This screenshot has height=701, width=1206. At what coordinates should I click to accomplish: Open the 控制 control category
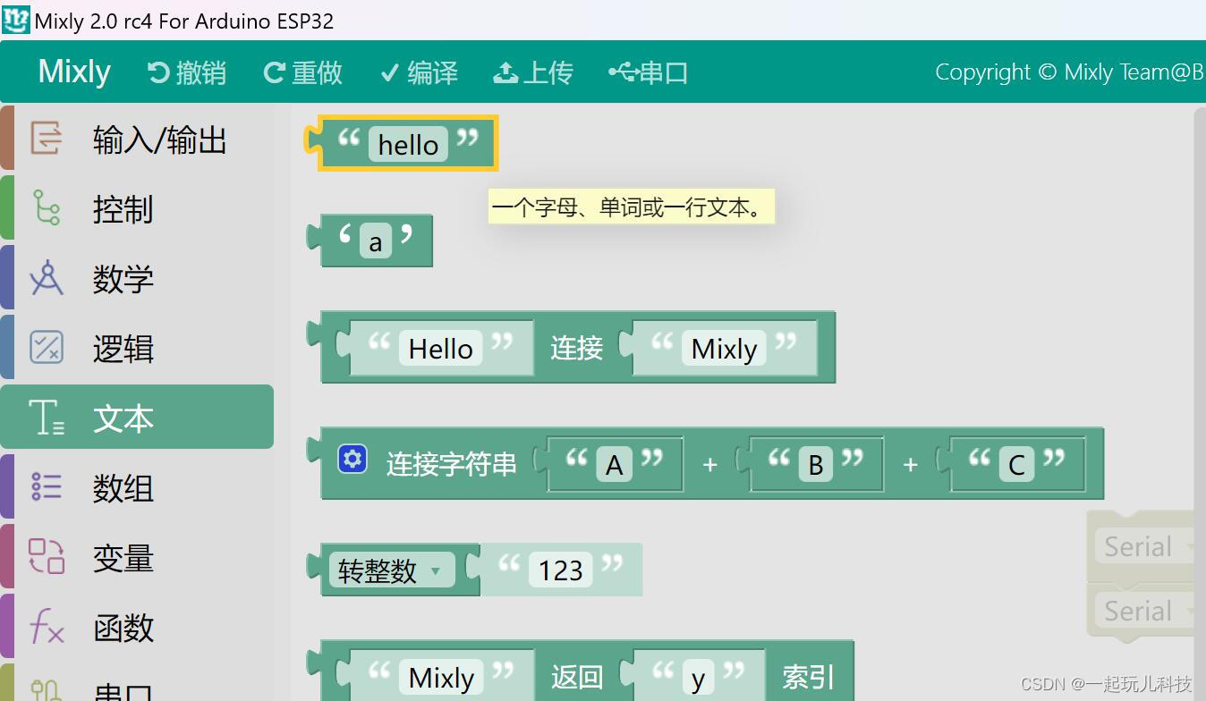pyautogui.click(x=137, y=208)
